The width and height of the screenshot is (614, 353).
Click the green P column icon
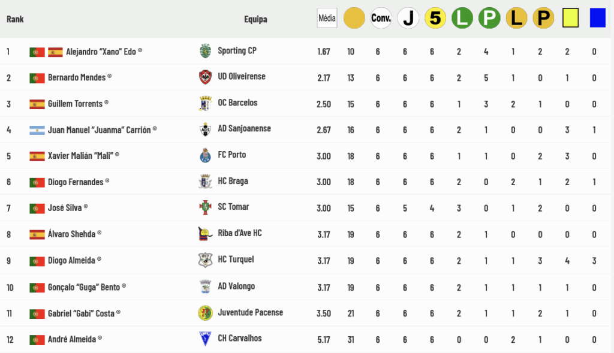(489, 19)
